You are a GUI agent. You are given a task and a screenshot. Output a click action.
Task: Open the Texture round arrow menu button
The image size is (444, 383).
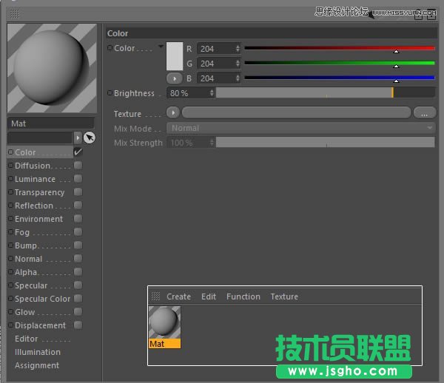[173, 112]
